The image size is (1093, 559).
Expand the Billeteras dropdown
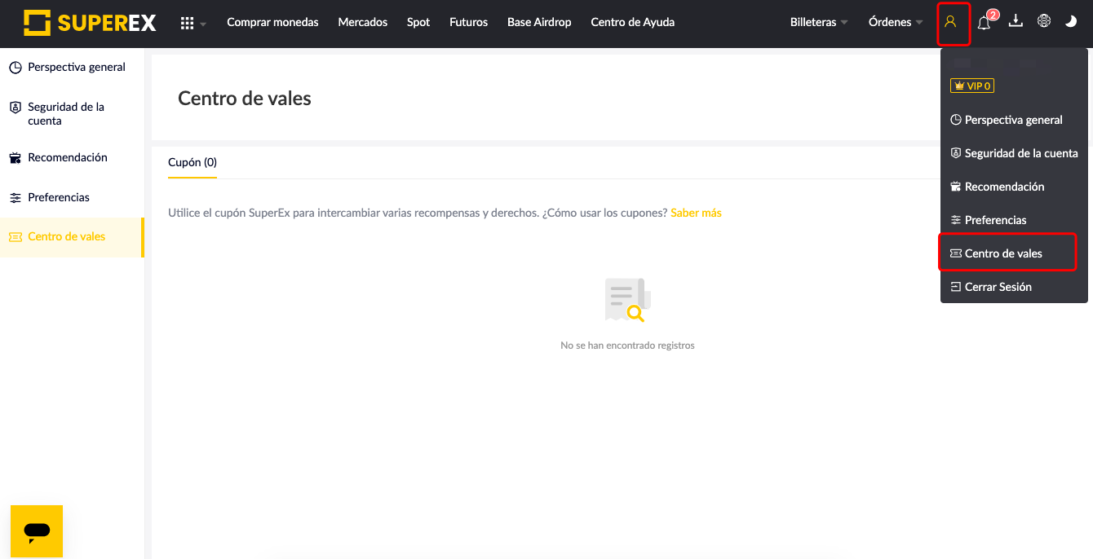(819, 22)
